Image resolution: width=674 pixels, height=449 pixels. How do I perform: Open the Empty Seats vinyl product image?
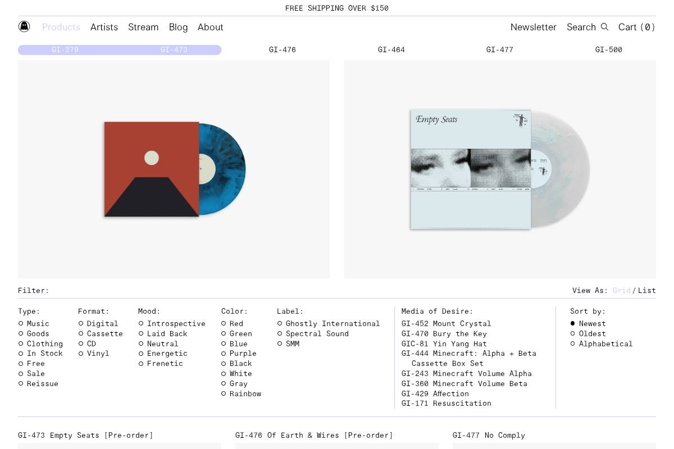500,169
